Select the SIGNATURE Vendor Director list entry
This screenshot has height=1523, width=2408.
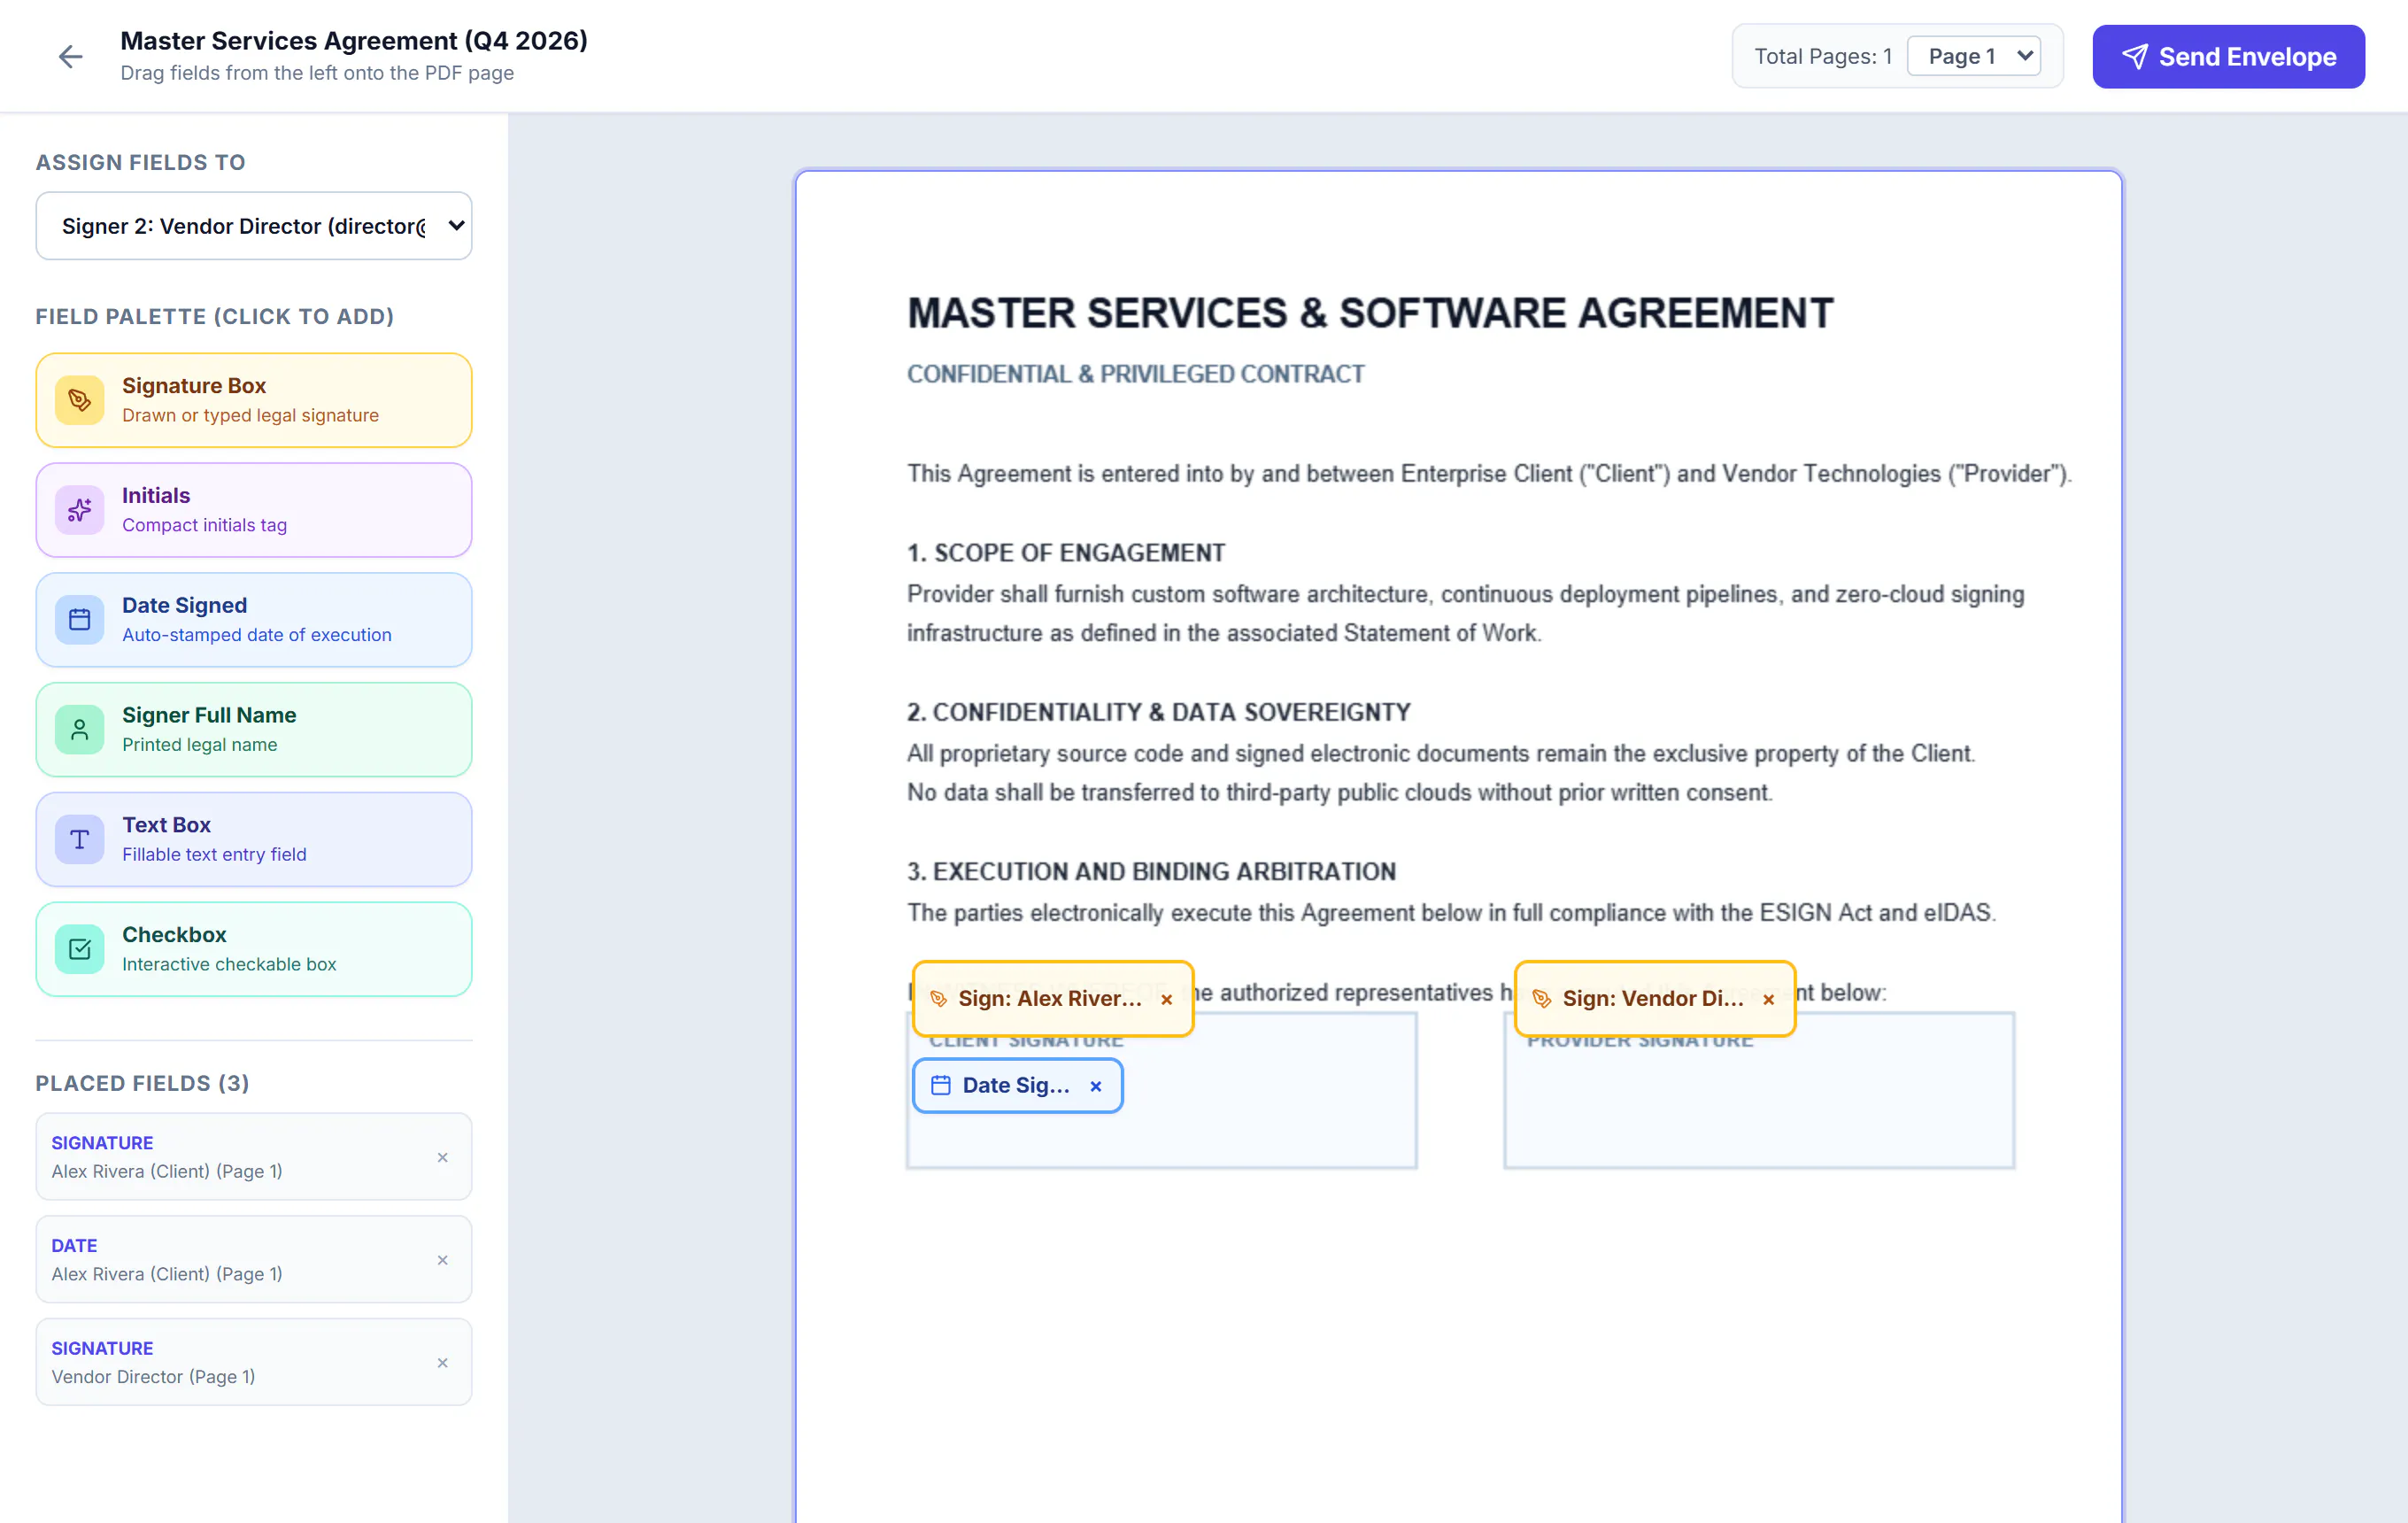point(254,1363)
